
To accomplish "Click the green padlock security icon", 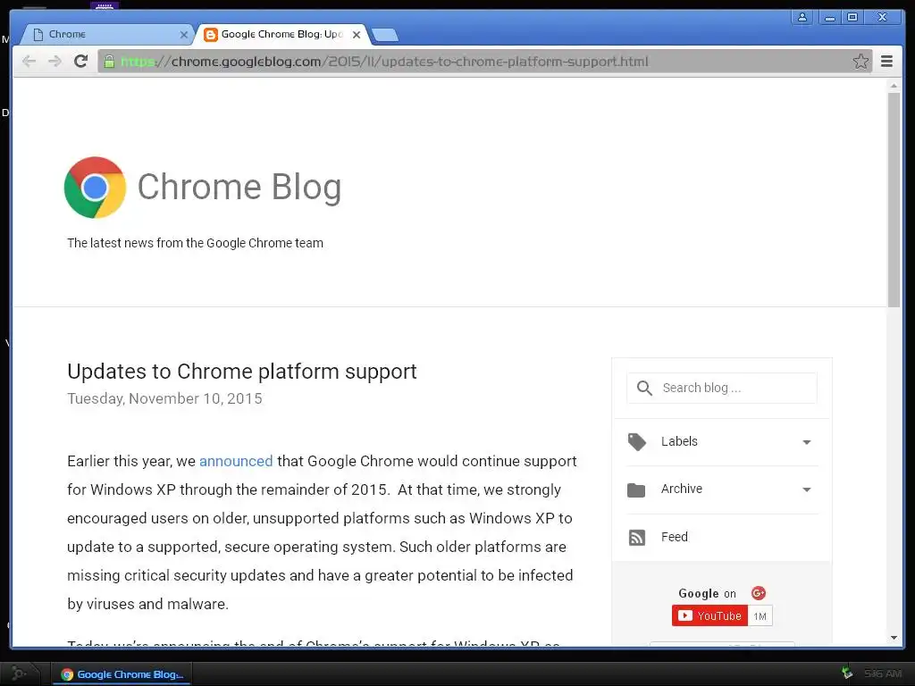I will click(x=109, y=62).
